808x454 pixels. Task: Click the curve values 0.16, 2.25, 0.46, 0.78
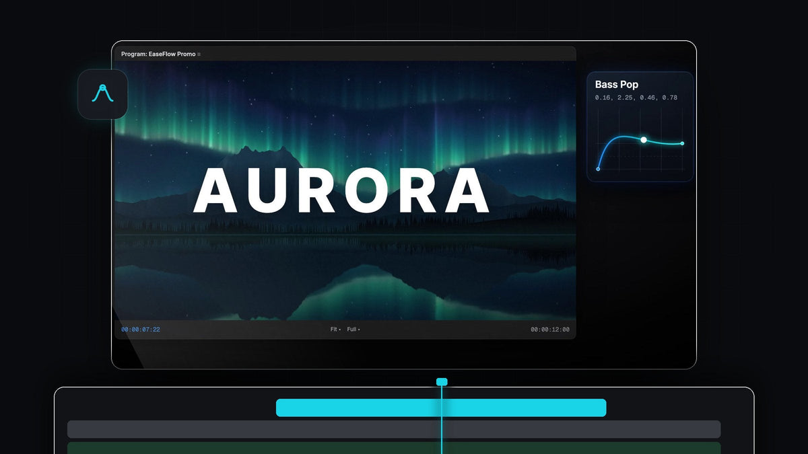(x=636, y=98)
